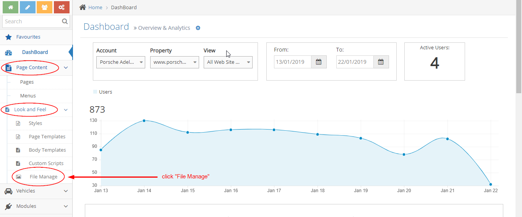Open the Property dropdown
The height and width of the screenshot is (217, 522).
click(174, 62)
